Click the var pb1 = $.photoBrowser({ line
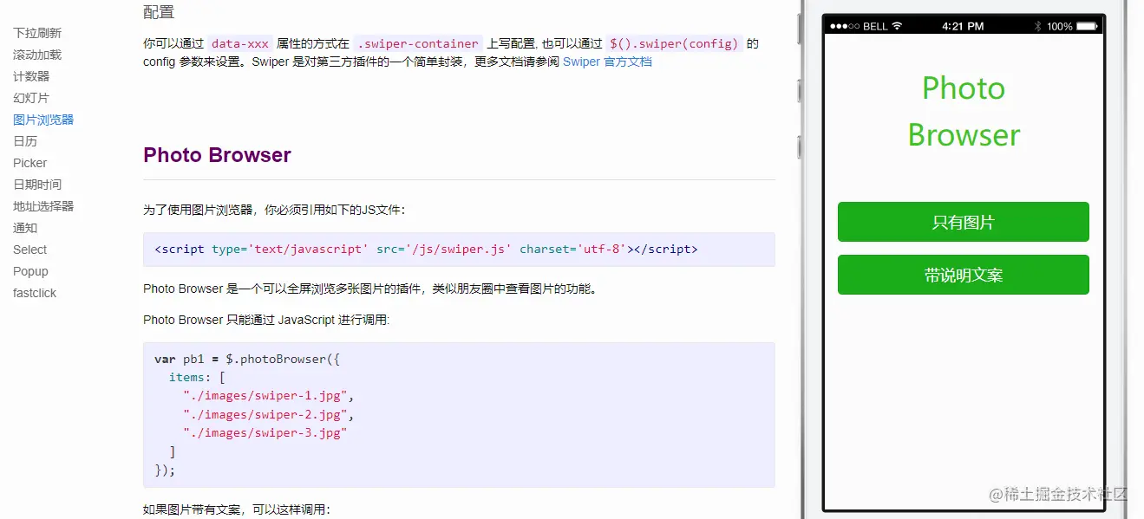Image resolution: width=1144 pixels, height=519 pixels. [x=247, y=359]
